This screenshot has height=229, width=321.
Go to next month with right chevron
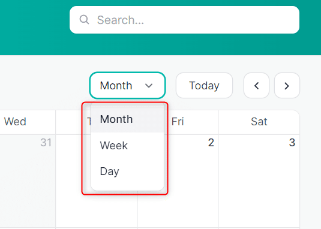click(x=287, y=86)
